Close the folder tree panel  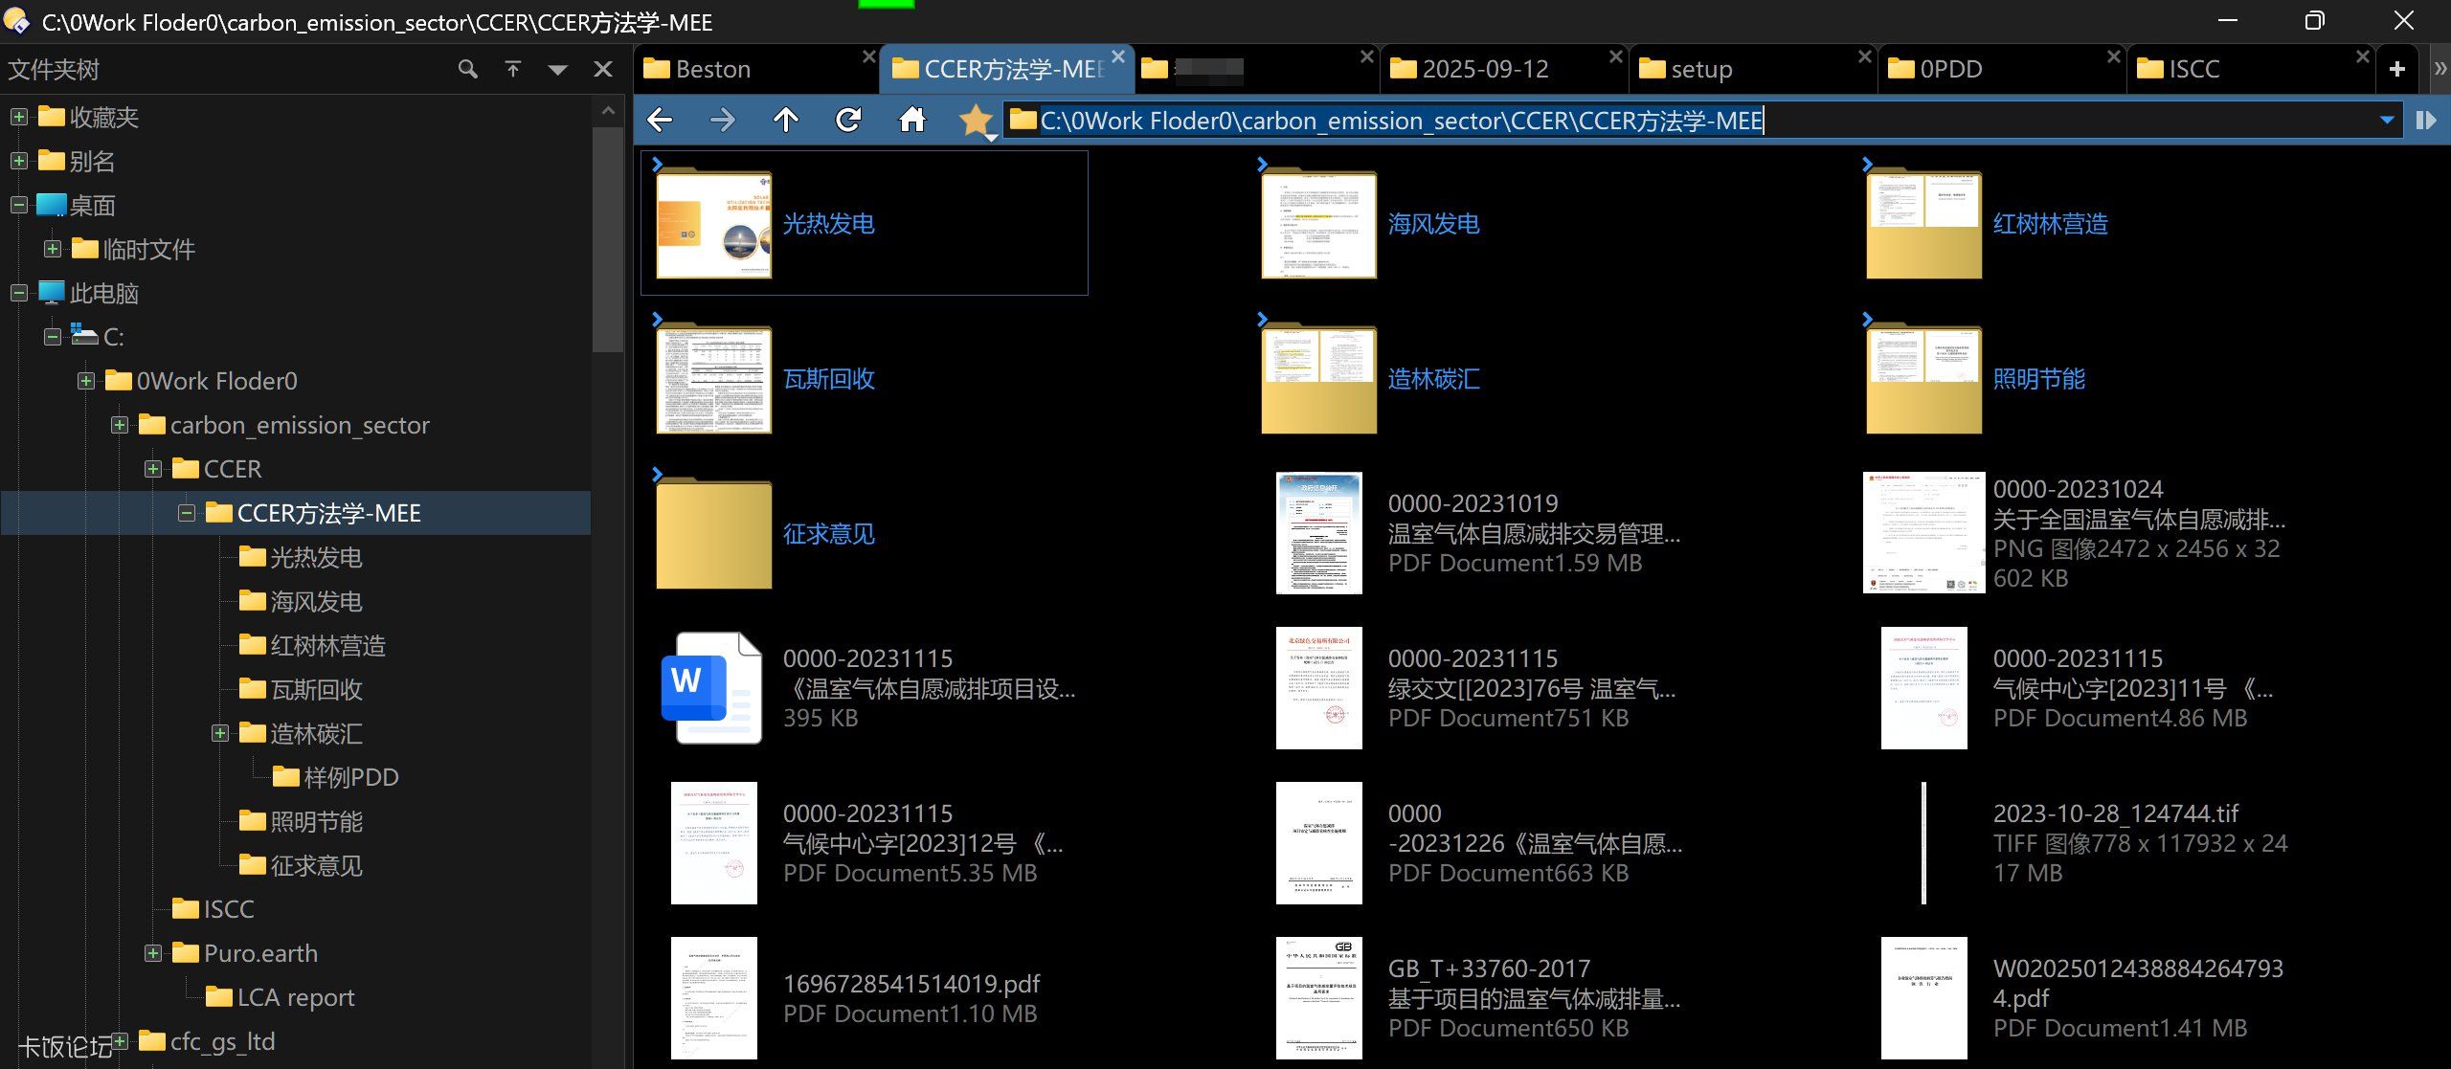603,69
